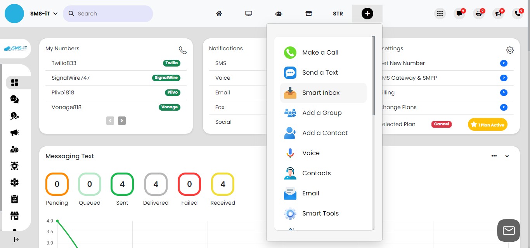The width and height of the screenshot is (530, 248).
Task: Select SMS in Notifications
Action: click(x=221, y=63)
